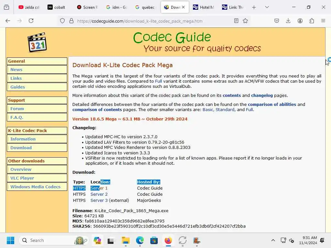Open a new tab with the plus button
The image size is (331, 248).
tap(254, 7)
